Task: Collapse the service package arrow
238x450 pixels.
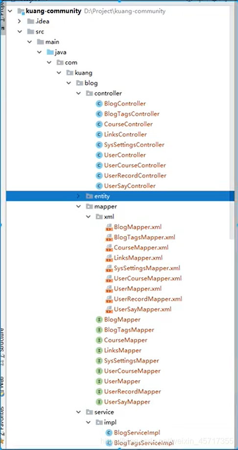Action: click(78, 412)
